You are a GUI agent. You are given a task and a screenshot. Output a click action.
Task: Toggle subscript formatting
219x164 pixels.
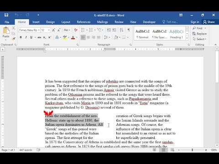click(44, 37)
